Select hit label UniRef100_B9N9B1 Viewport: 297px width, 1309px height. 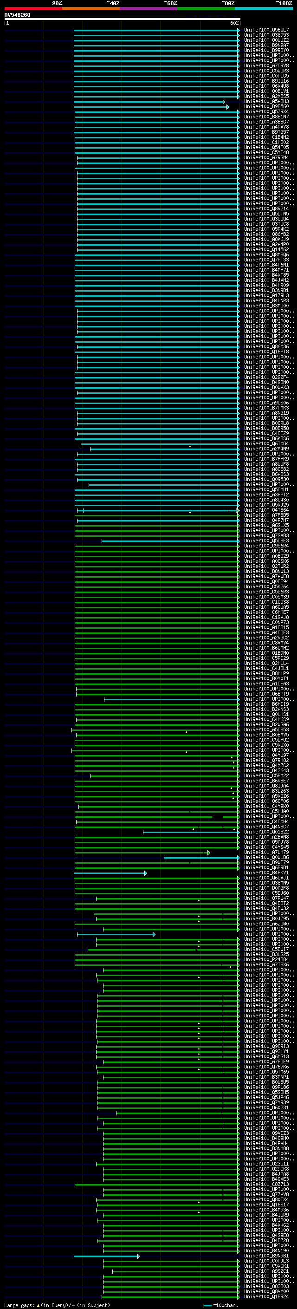[266, 1256]
